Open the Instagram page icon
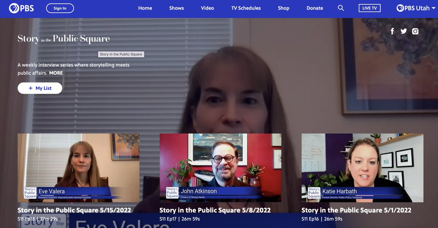This screenshot has height=228, width=438. tap(415, 31)
